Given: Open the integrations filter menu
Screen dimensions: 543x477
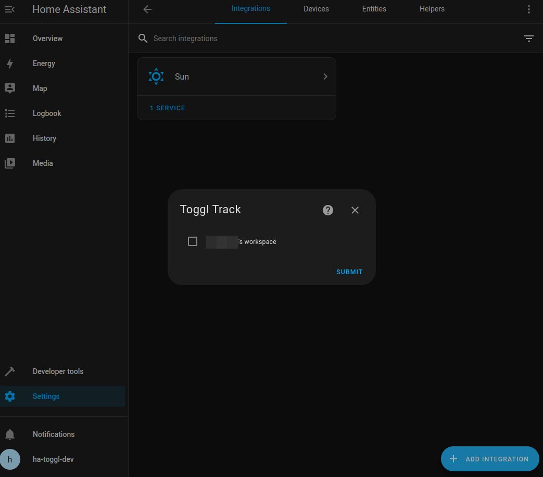Looking at the screenshot, I should (x=529, y=38).
